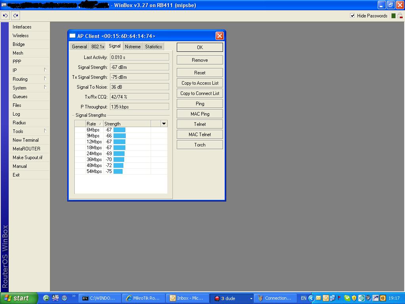Switch to the General tab
Image resolution: width=405 pixels, height=304 pixels.
click(79, 47)
